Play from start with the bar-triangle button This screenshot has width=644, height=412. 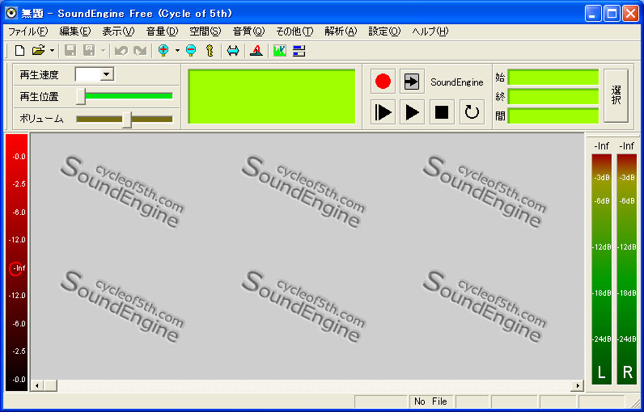383,111
